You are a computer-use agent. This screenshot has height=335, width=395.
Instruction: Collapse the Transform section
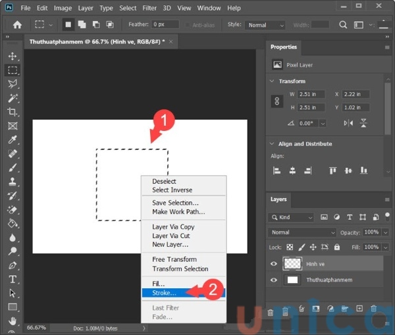272,82
